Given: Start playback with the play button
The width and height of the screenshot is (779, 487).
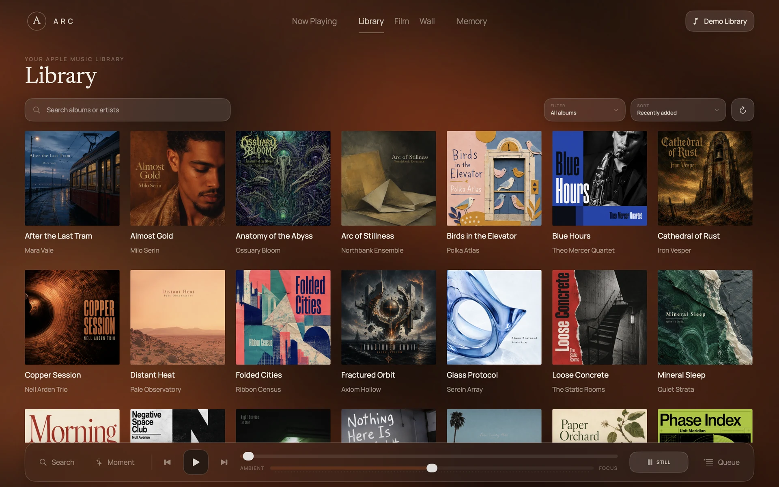Looking at the screenshot, I should 196,462.
